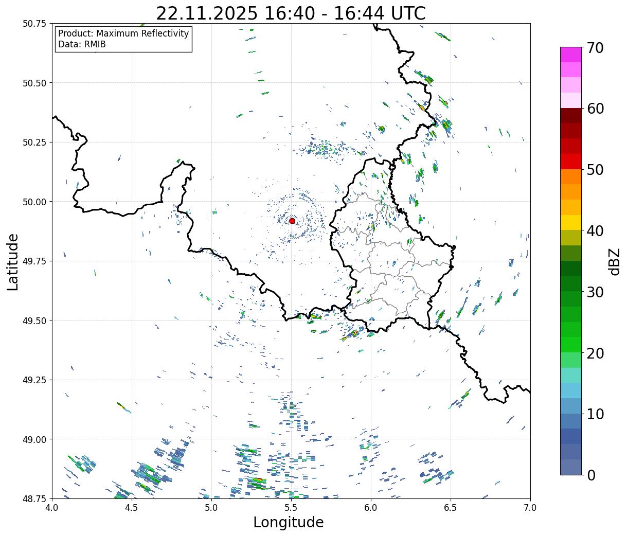Pick the yellow segment just above 40
The height and width of the screenshot is (535, 627).
pos(571,222)
